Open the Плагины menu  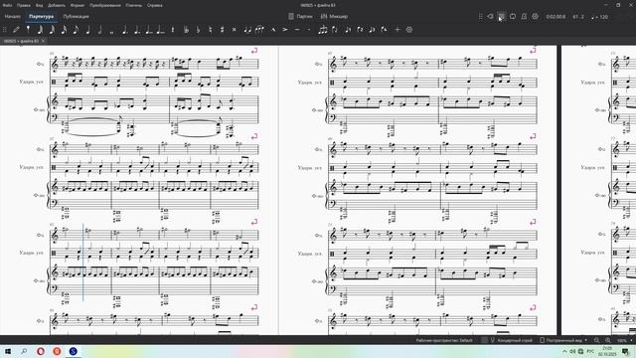pyautogui.click(x=134, y=5)
